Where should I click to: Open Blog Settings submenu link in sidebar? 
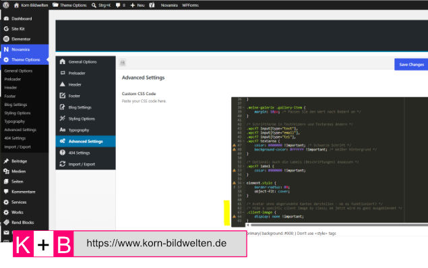click(16, 105)
